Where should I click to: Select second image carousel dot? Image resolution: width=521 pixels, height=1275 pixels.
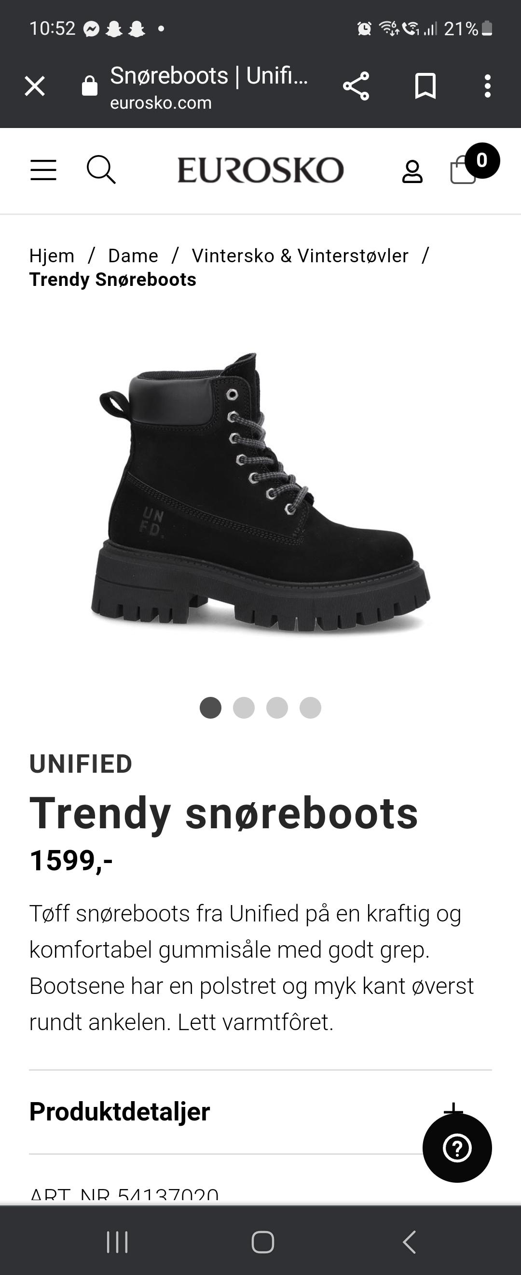point(244,708)
